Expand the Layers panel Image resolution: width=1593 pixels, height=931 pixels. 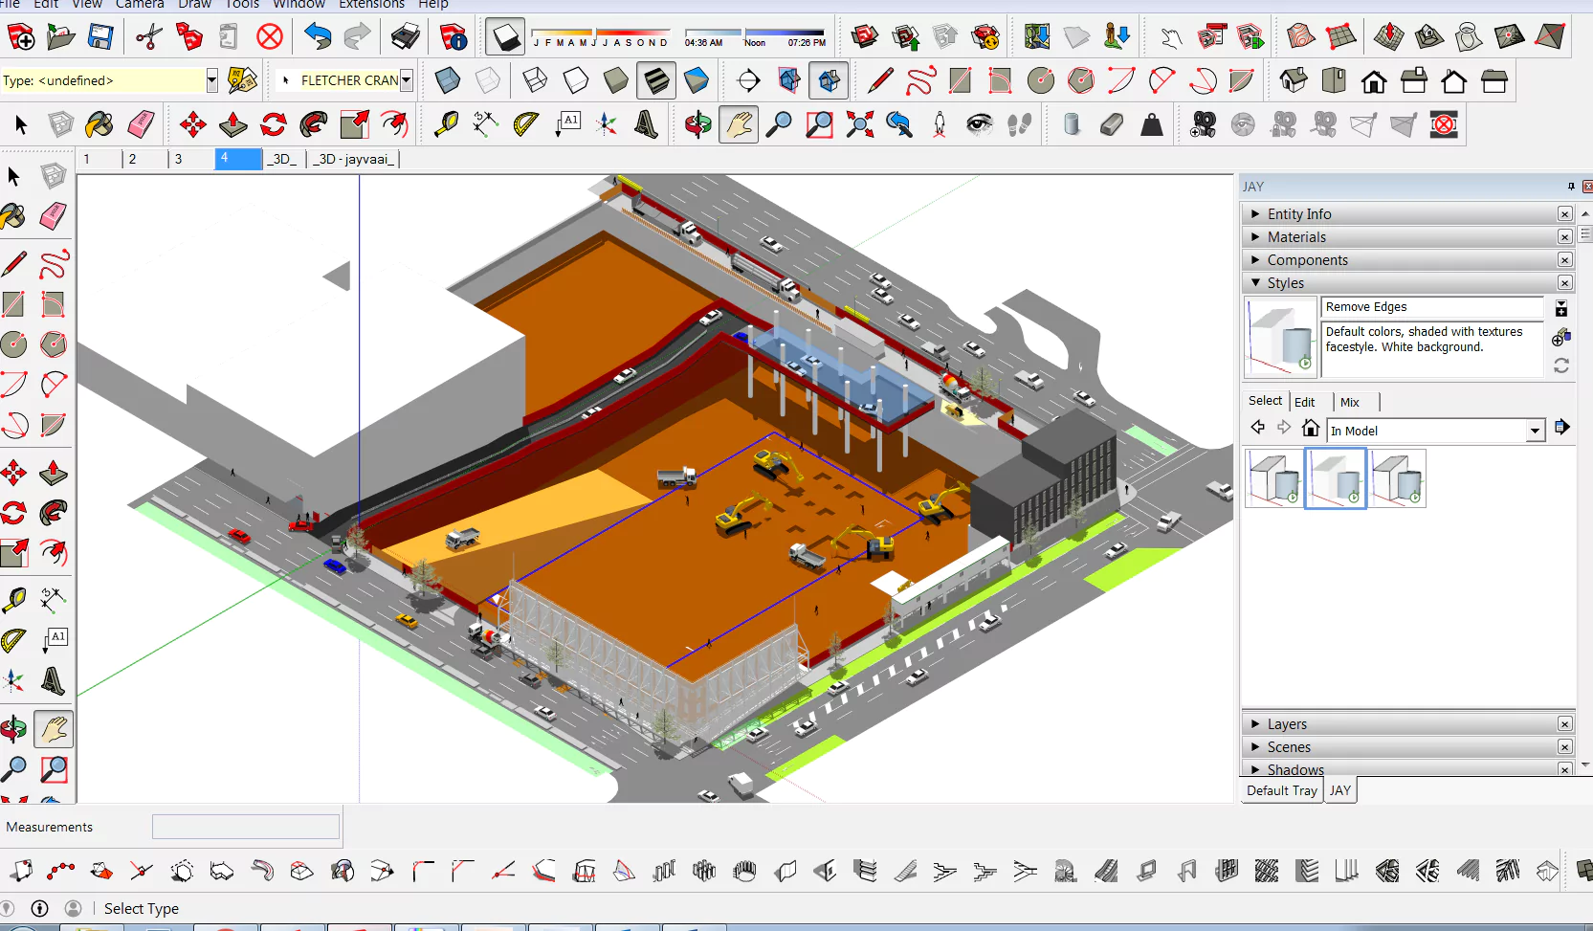[1255, 723]
